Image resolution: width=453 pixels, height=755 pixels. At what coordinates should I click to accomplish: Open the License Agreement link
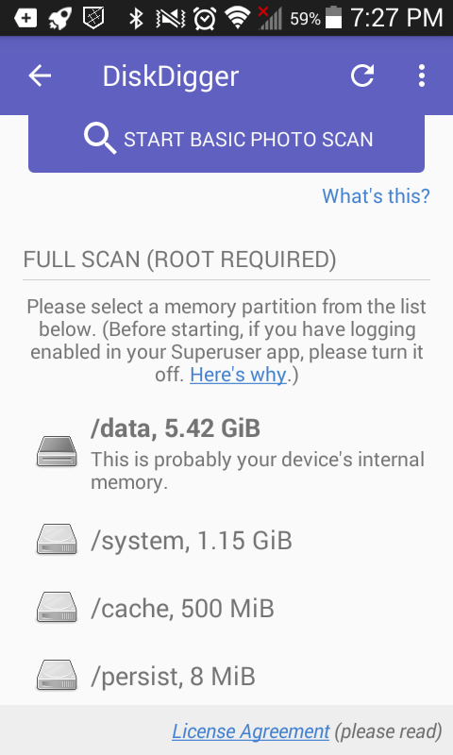tap(251, 731)
